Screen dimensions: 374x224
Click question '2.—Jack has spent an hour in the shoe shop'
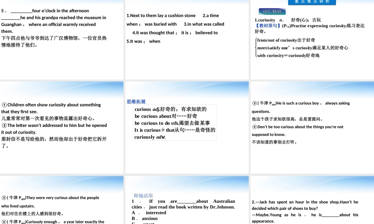tap(305, 202)
